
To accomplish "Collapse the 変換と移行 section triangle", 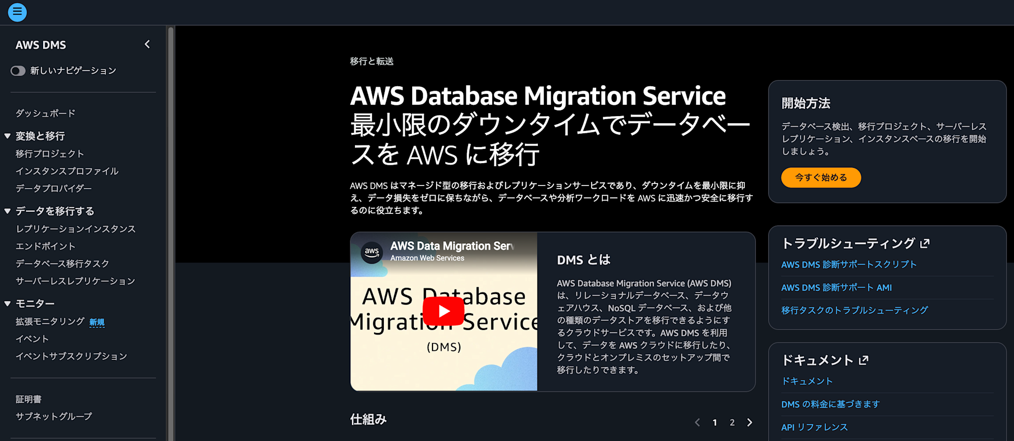I will coord(8,136).
